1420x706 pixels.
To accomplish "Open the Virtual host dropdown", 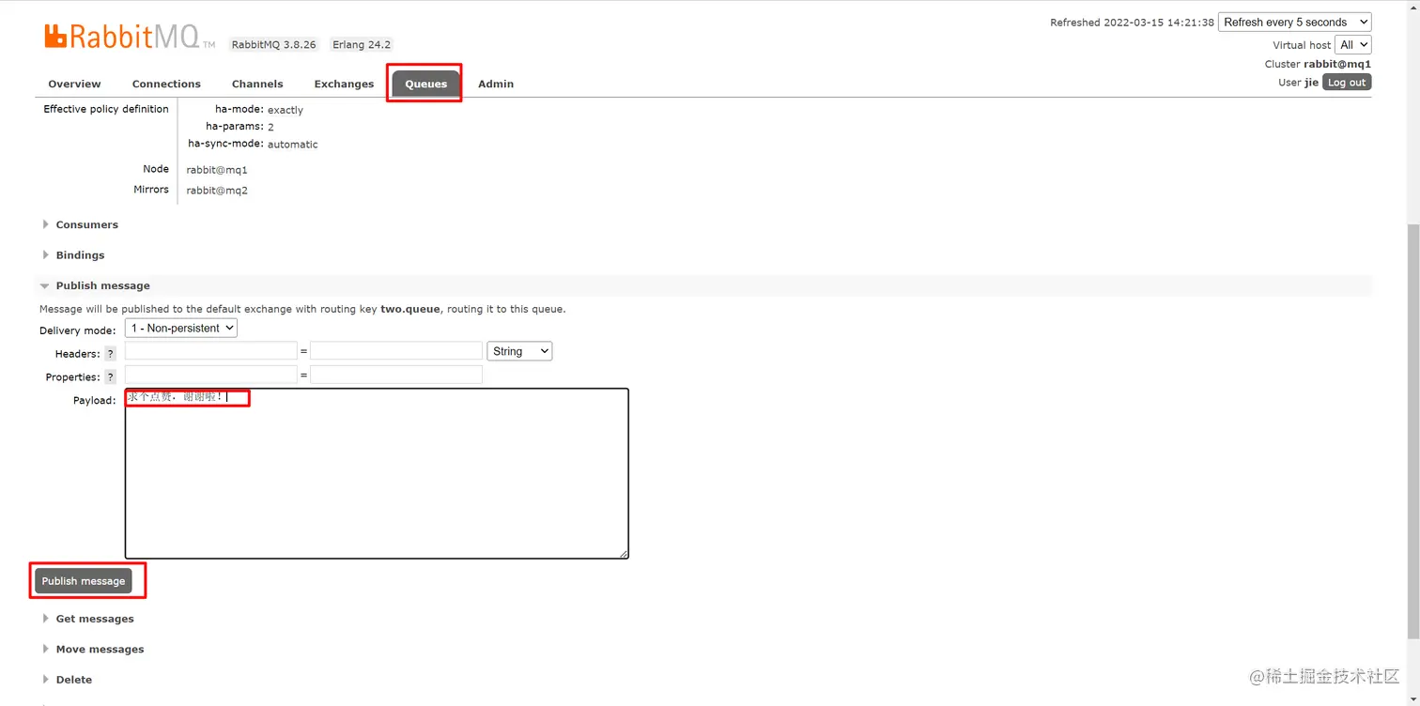I will point(1353,44).
